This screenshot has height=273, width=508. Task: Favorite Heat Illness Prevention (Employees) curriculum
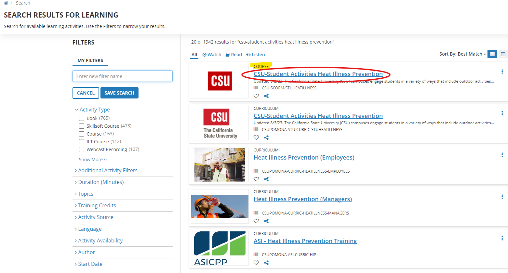[256, 179]
